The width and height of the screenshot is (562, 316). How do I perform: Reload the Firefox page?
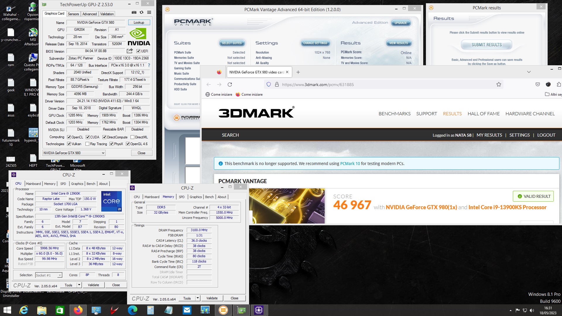tap(230, 85)
